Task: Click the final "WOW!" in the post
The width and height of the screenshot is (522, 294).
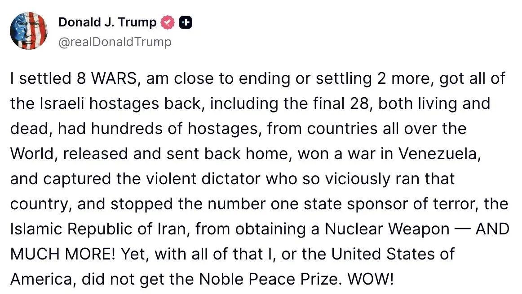Action: click(371, 279)
